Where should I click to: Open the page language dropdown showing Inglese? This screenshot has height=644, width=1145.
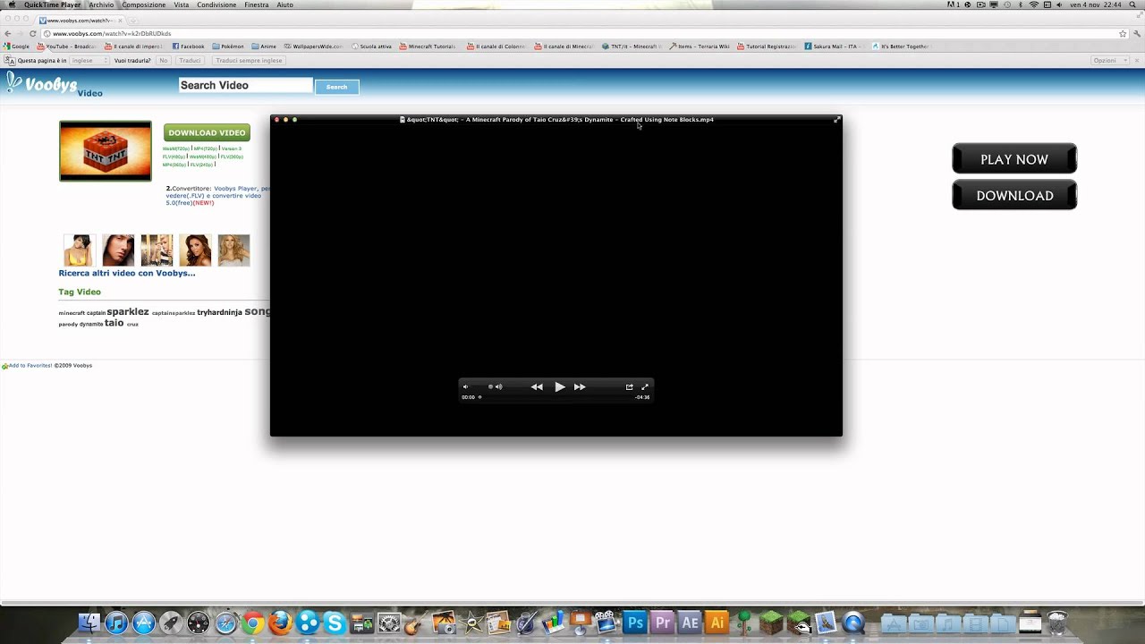tap(89, 61)
